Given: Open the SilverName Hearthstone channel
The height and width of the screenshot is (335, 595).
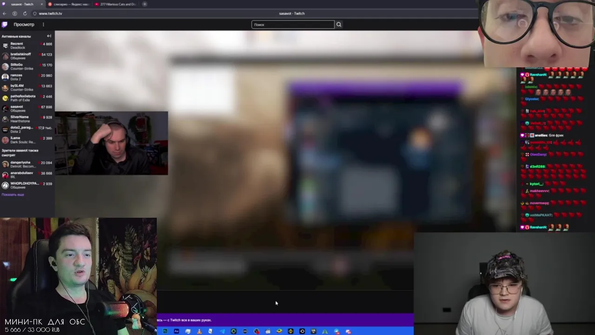Looking at the screenshot, I should [x=27, y=119].
